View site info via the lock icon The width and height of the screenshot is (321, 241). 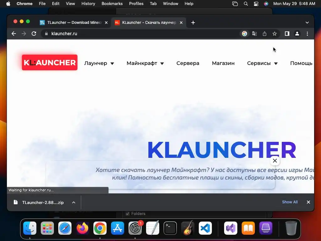tap(46, 34)
